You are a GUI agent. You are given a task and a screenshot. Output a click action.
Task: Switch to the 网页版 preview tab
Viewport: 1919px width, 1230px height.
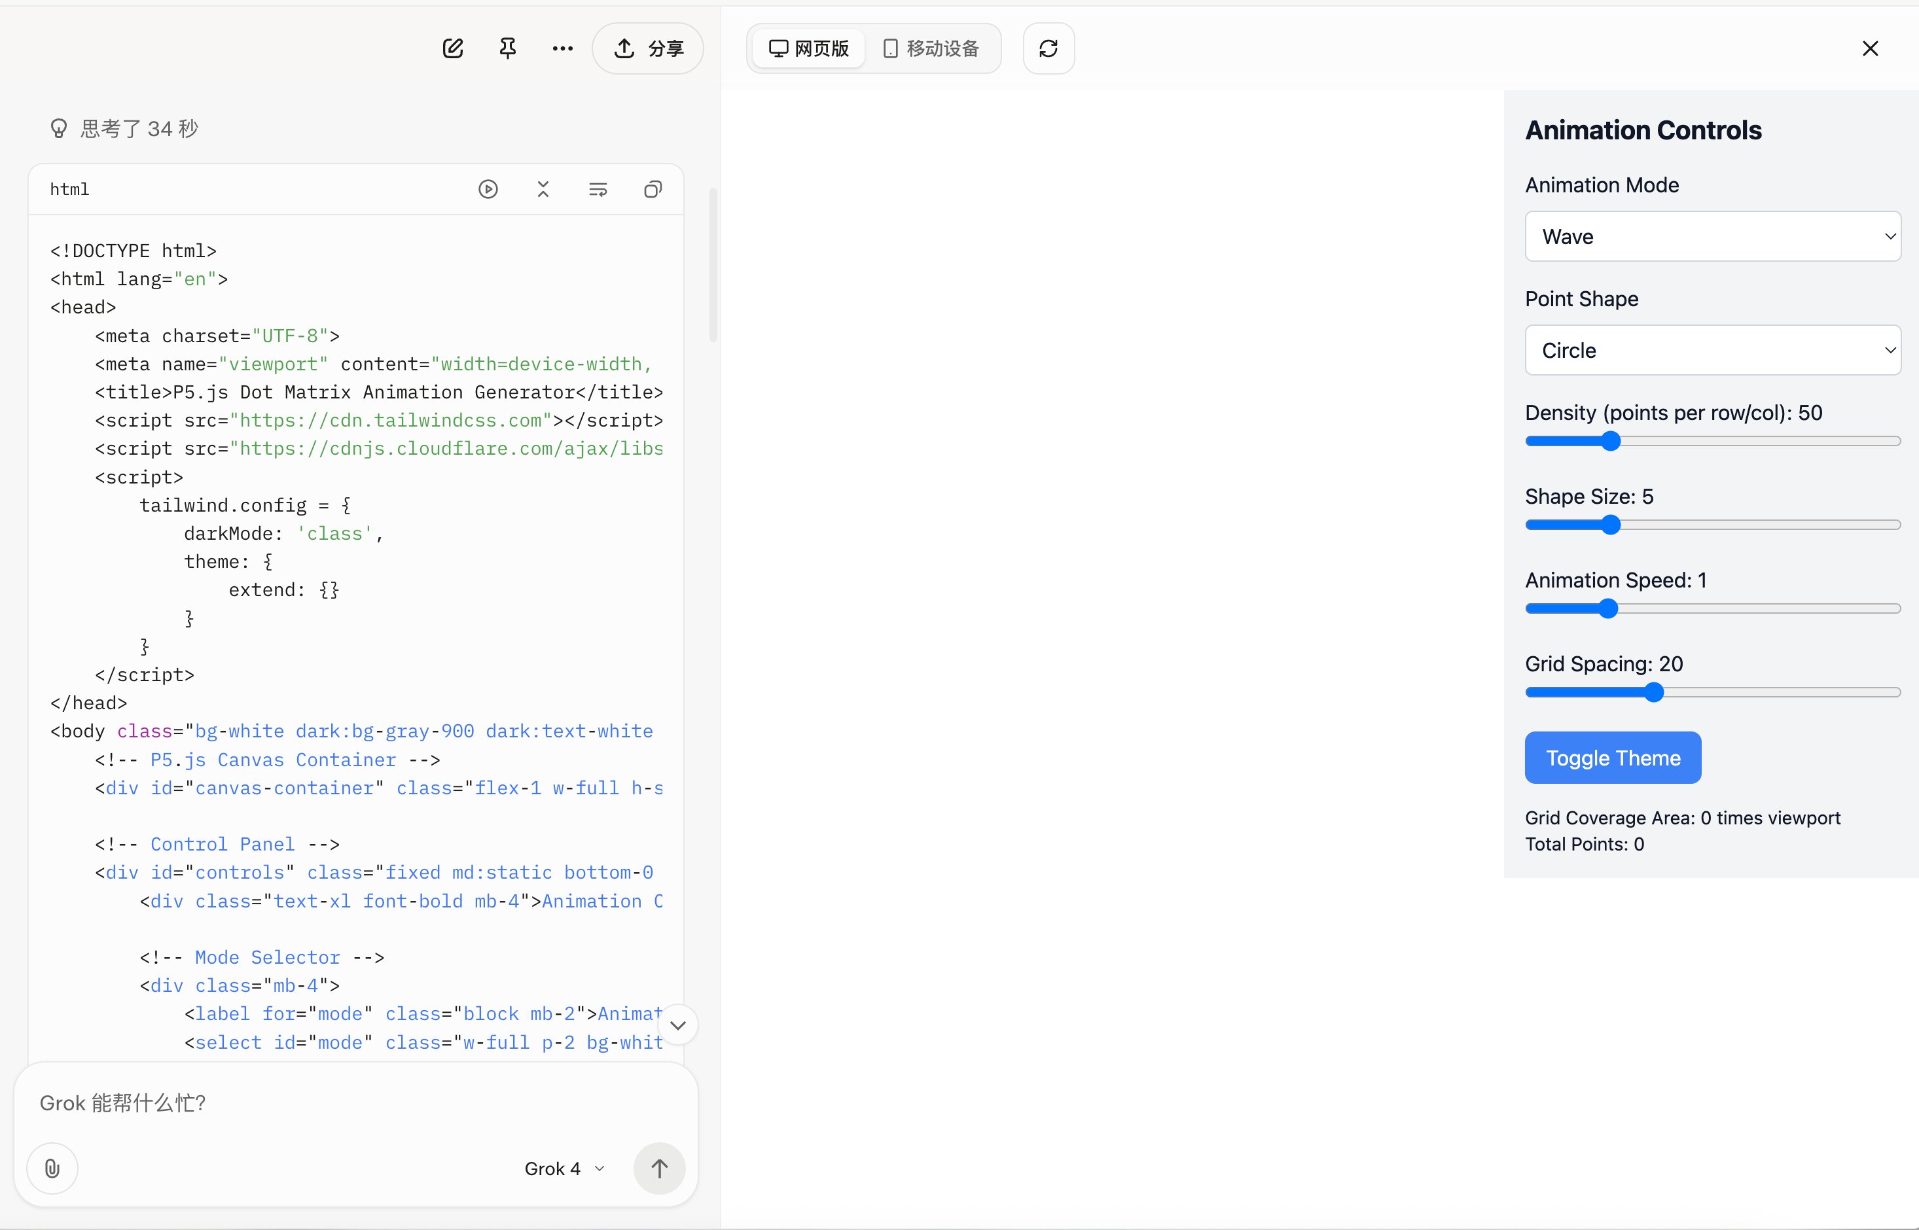pos(808,48)
